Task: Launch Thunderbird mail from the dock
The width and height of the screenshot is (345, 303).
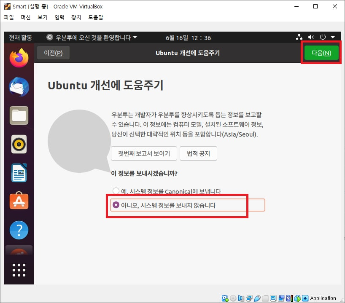Action: [19, 87]
